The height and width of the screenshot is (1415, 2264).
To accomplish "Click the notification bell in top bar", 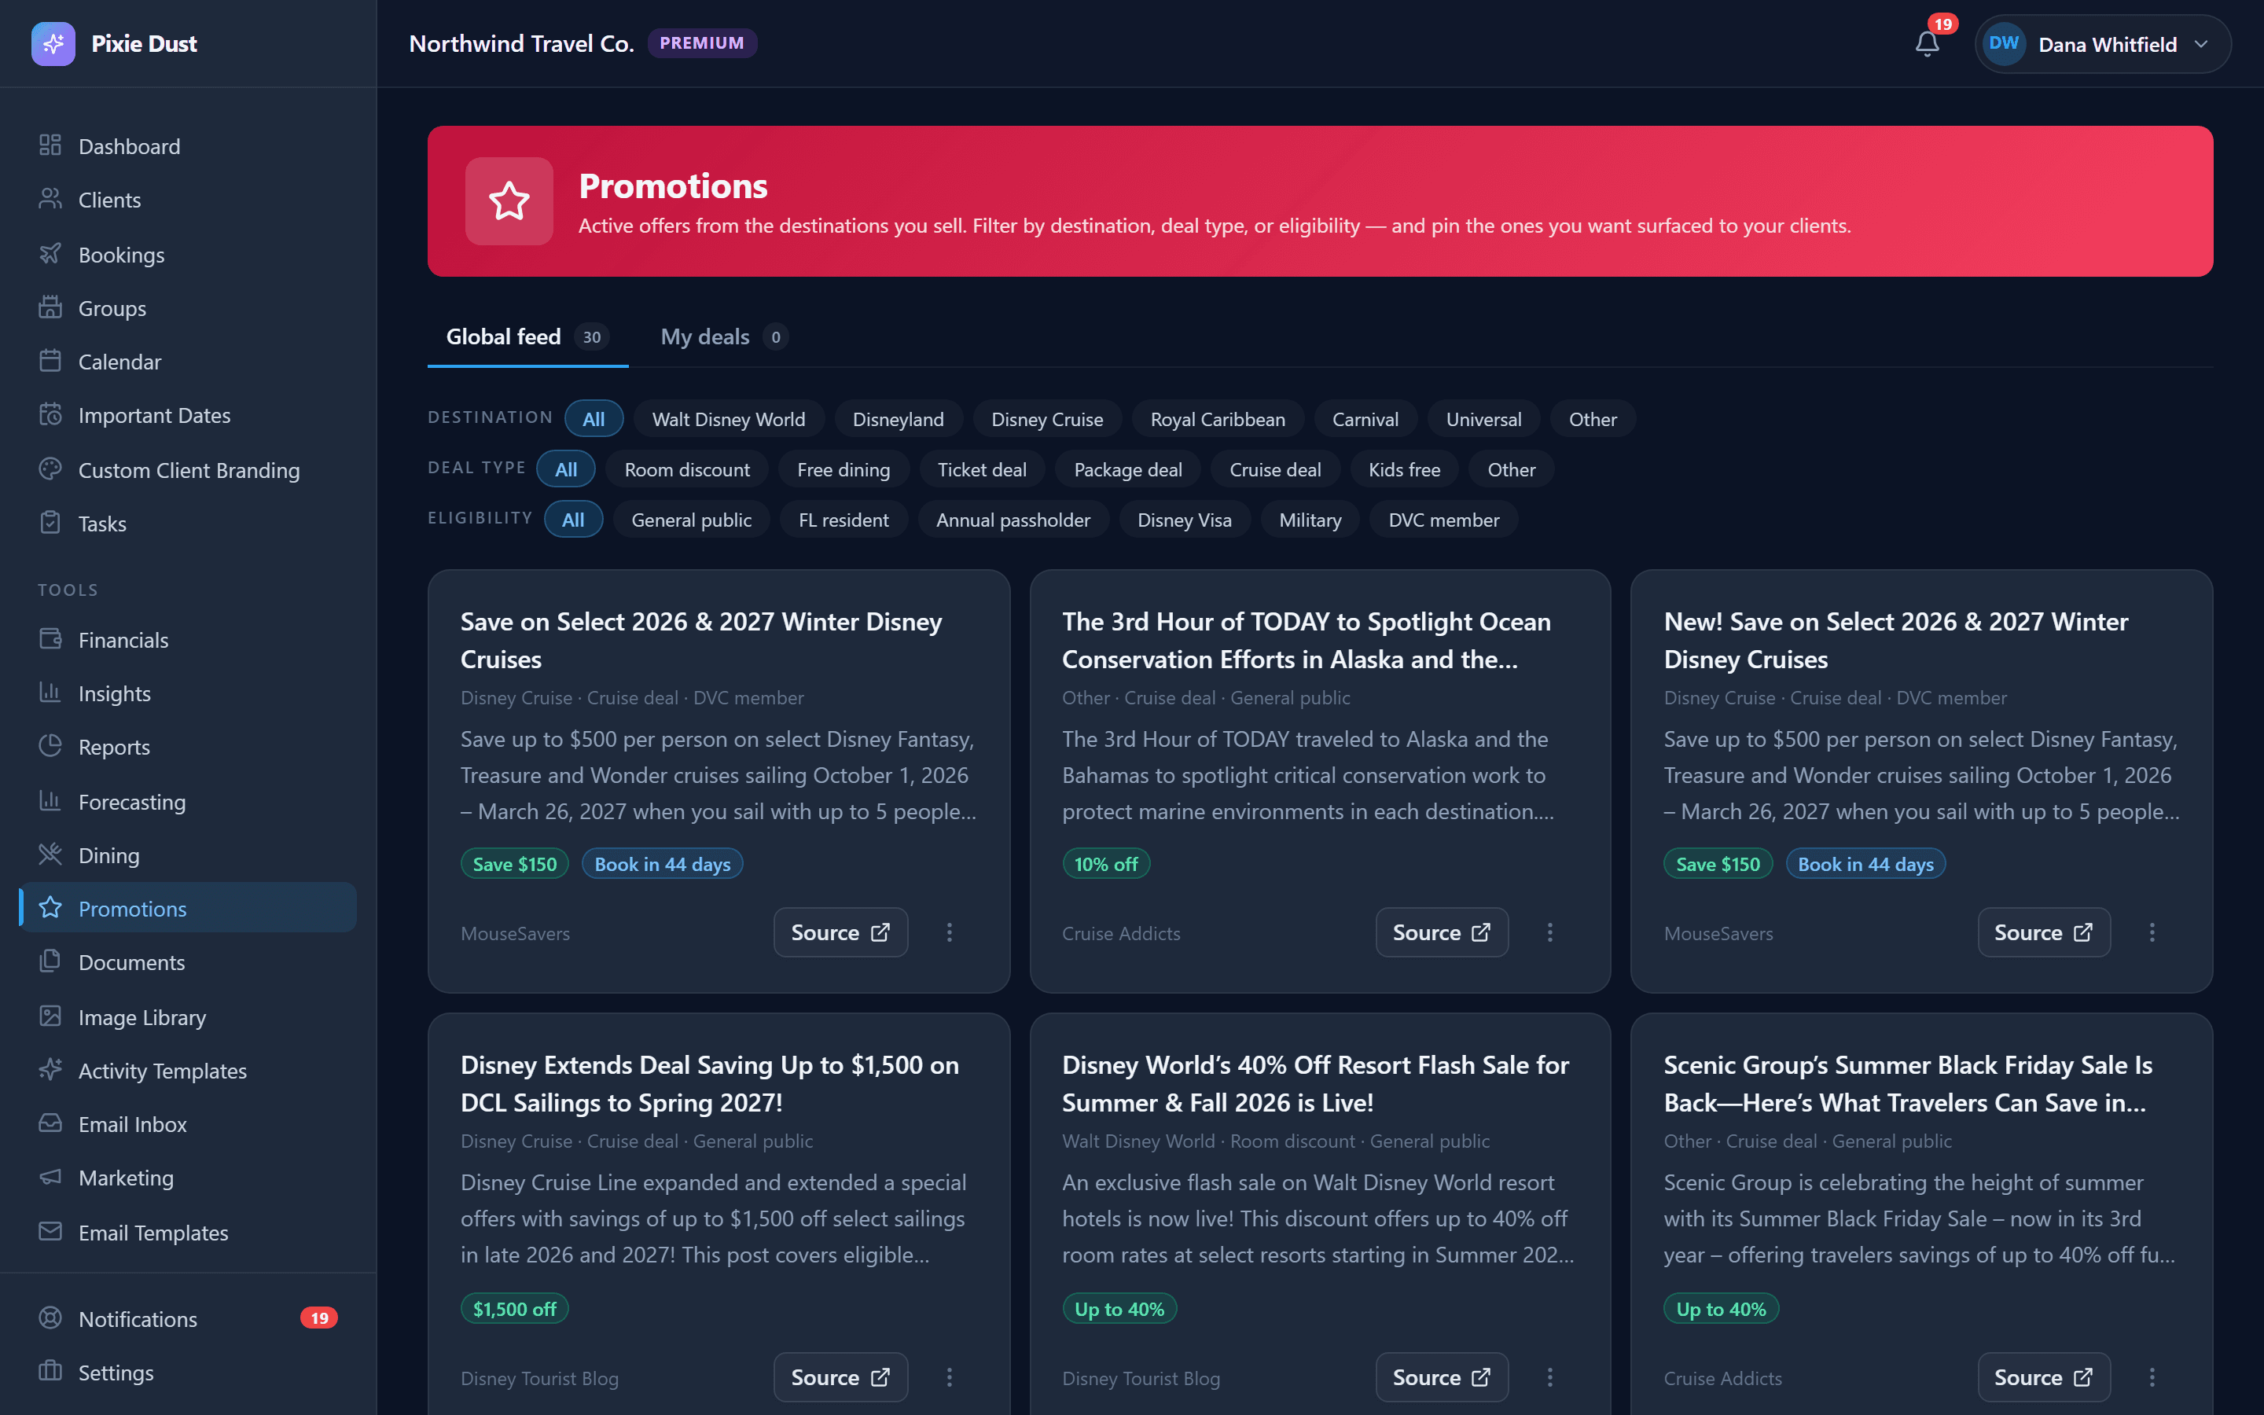I will point(1928,44).
